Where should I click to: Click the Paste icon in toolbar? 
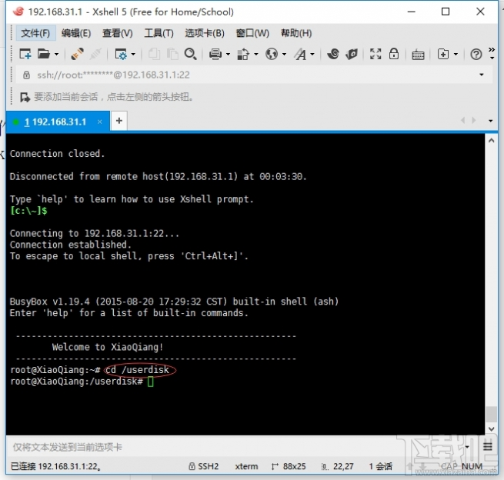coord(172,54)
